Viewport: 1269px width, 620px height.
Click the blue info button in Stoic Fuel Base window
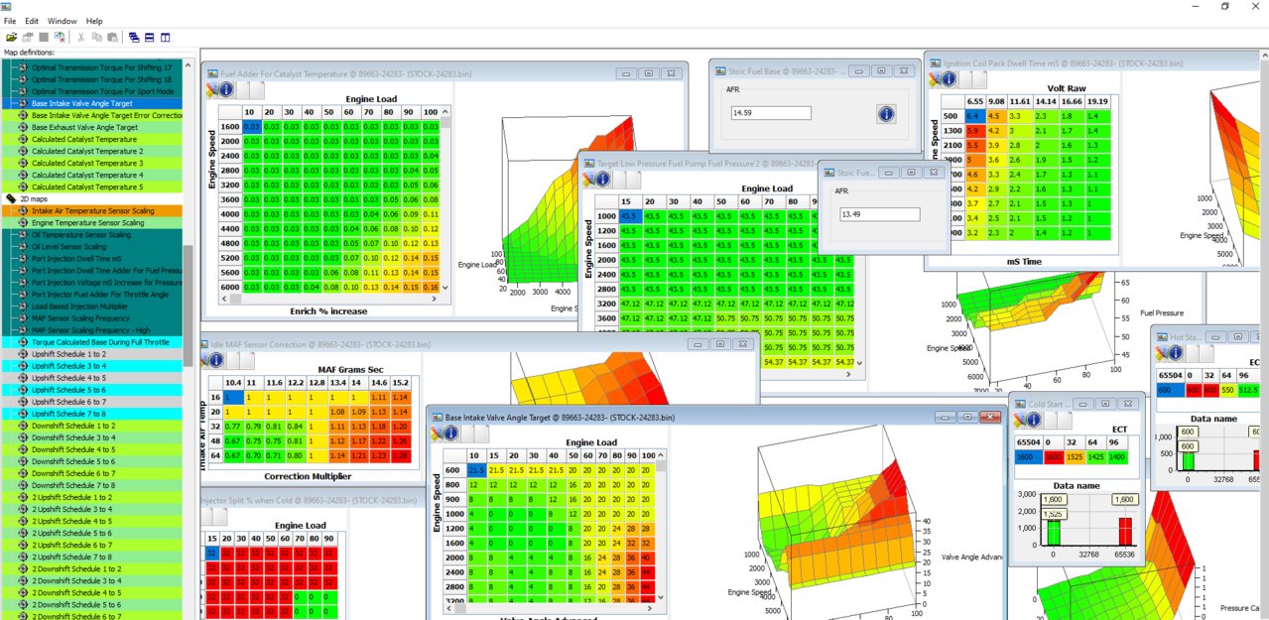tap(886, 114)
